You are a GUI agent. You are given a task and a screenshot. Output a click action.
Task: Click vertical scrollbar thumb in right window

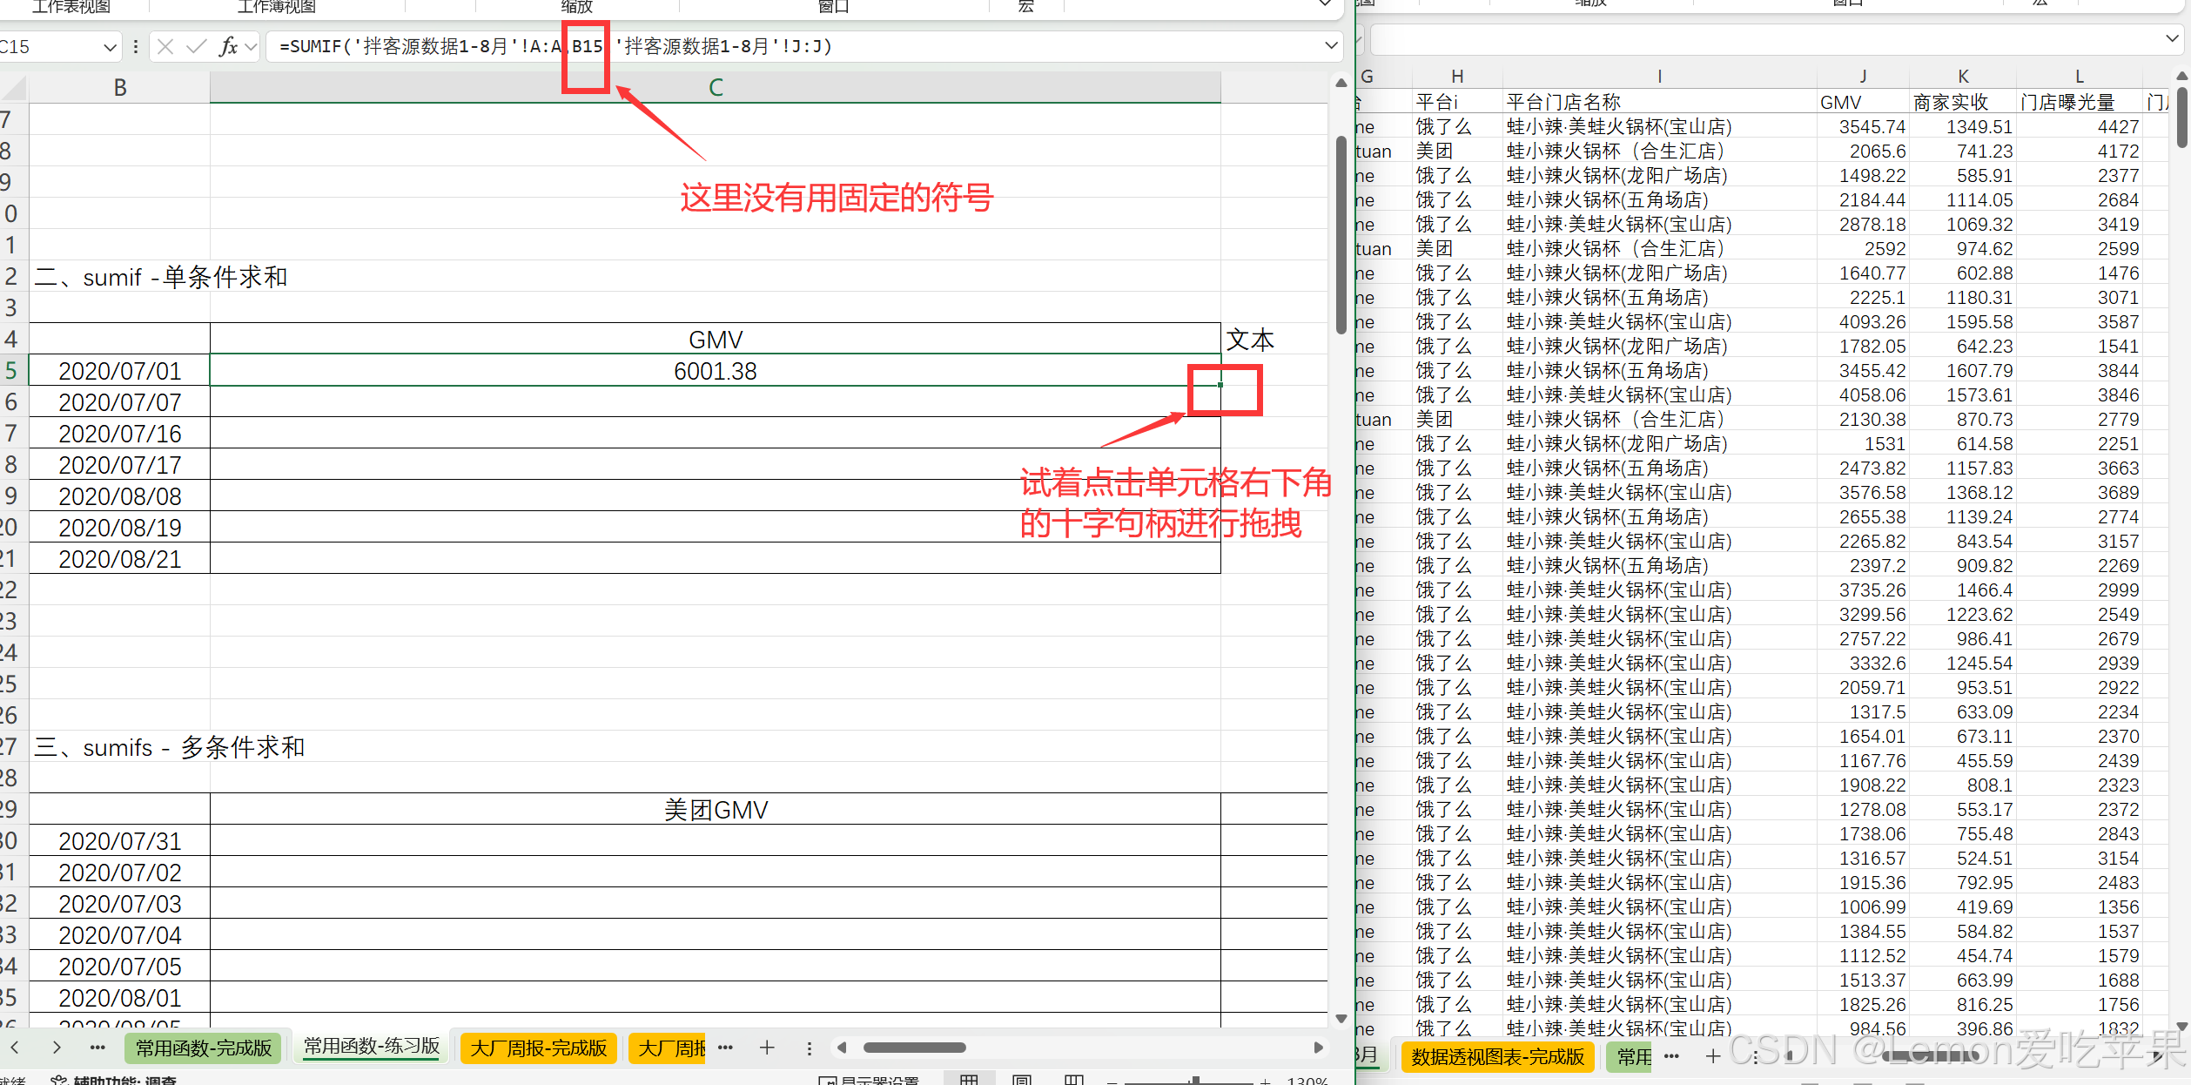2182,117
